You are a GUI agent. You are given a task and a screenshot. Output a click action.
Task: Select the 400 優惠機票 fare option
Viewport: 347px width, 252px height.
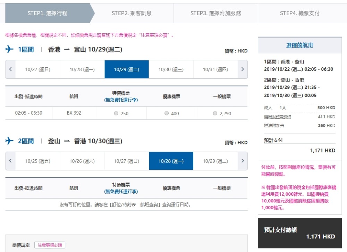coord(167,114)
